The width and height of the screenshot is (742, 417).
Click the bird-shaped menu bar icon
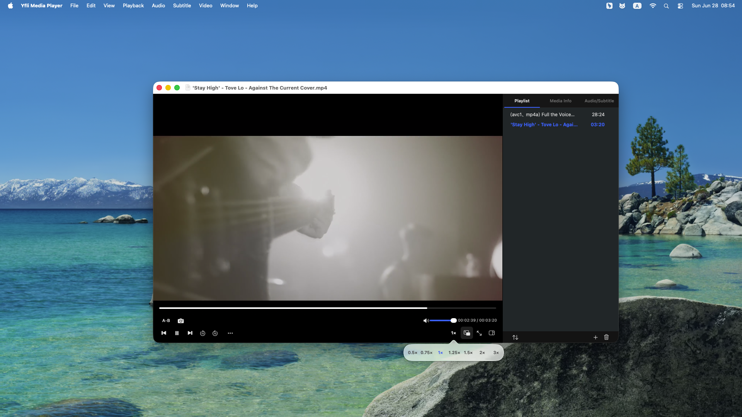tap(609, 6)
